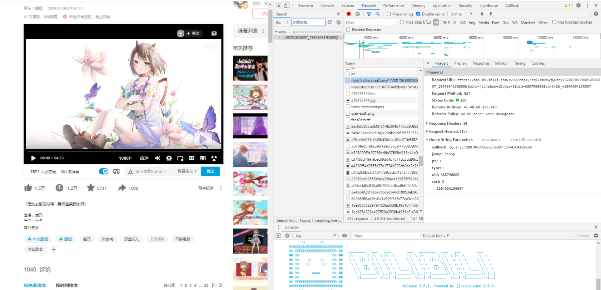Create live expression with eye icon

click(345, 235)
